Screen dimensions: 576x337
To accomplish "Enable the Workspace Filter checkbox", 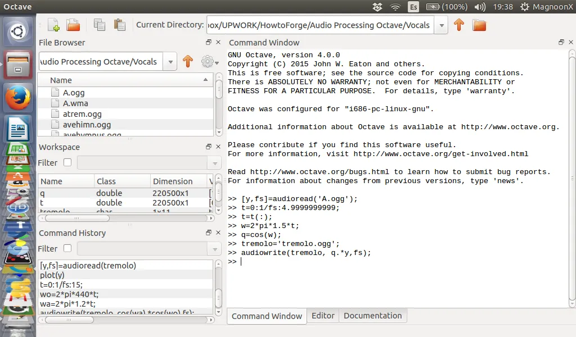I will [x=67, y=163].
